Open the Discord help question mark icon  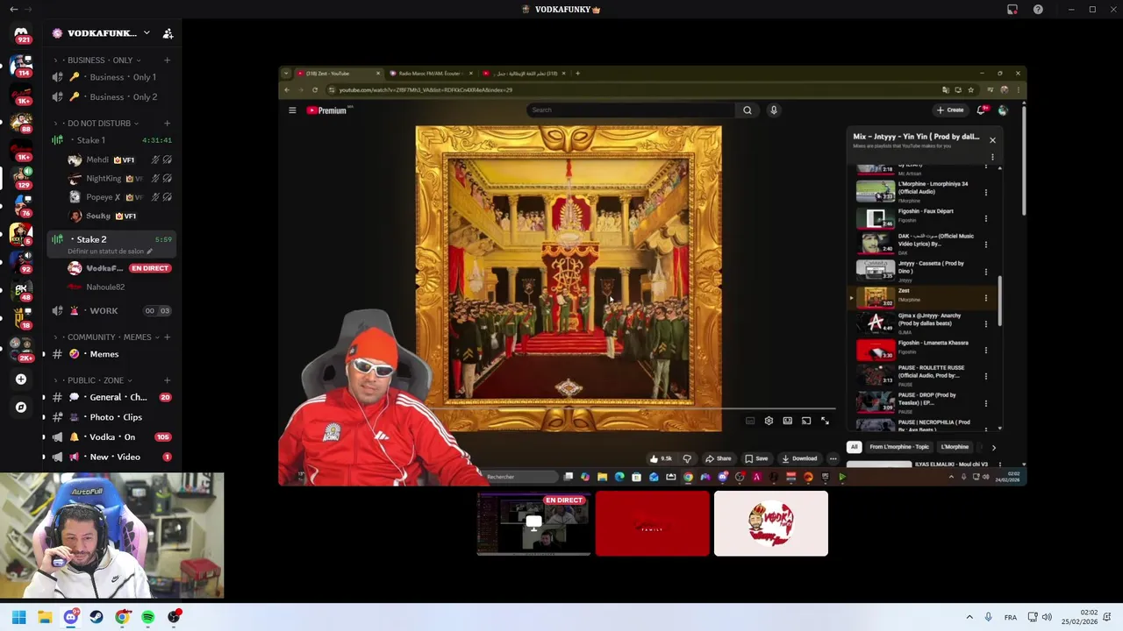point(1038,10)
